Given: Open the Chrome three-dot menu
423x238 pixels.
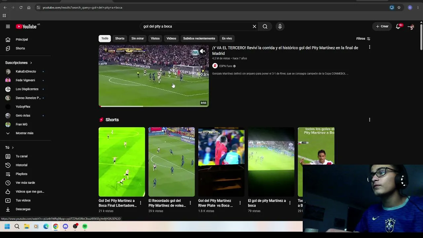Looking at the screenshot, I should coord(418,8).
